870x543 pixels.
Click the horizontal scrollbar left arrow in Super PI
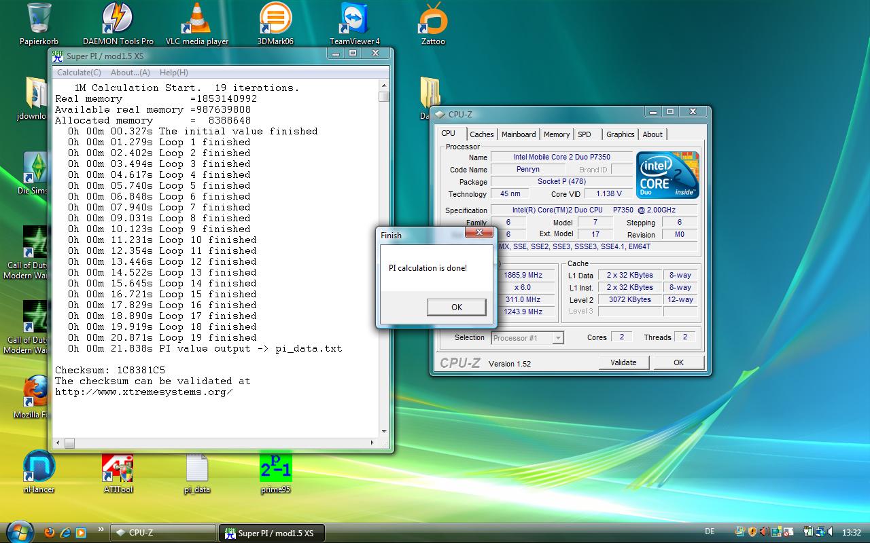[x=58, y=443]
